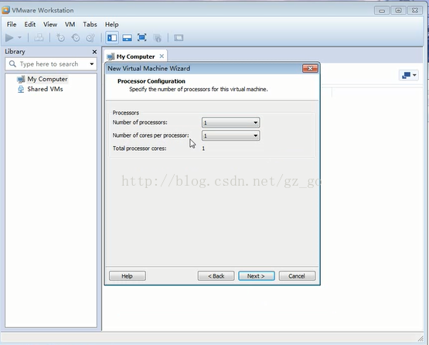Click the search magnifier icon in Library
429x345 pixels.
pyautogui.click(x=12, y=64)
